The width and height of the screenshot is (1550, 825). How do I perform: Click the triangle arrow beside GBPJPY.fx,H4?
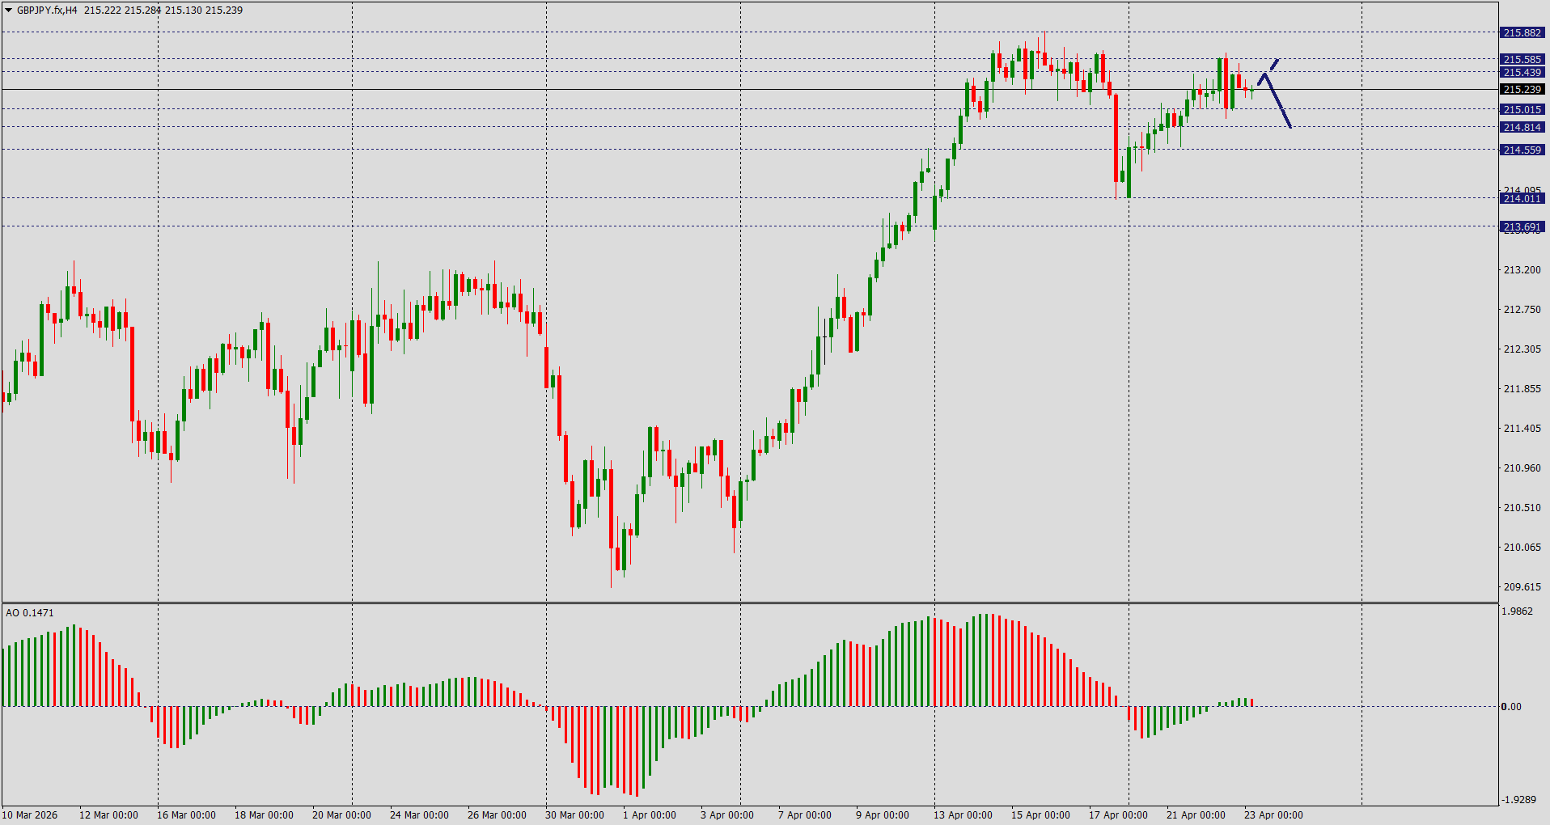click(8, 11)
